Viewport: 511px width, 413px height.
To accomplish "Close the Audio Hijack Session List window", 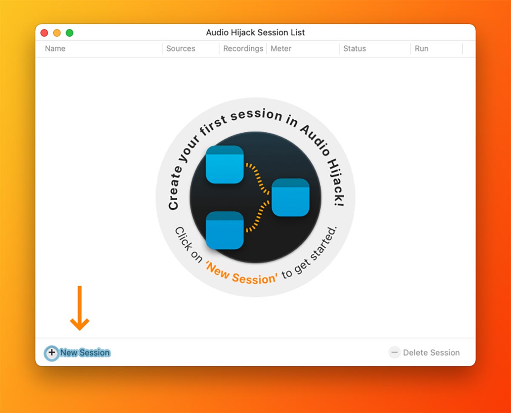I will (44, 33).
